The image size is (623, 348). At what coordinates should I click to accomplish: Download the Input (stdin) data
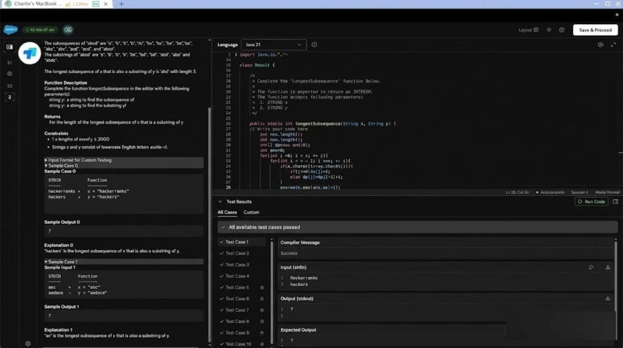click(608, 267)
